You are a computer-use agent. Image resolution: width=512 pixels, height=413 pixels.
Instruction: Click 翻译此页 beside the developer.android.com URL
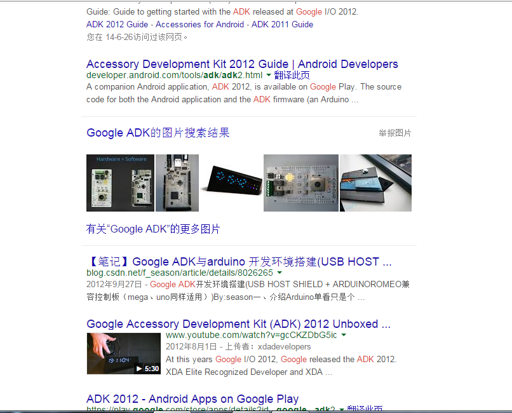[x=292, y=75]
